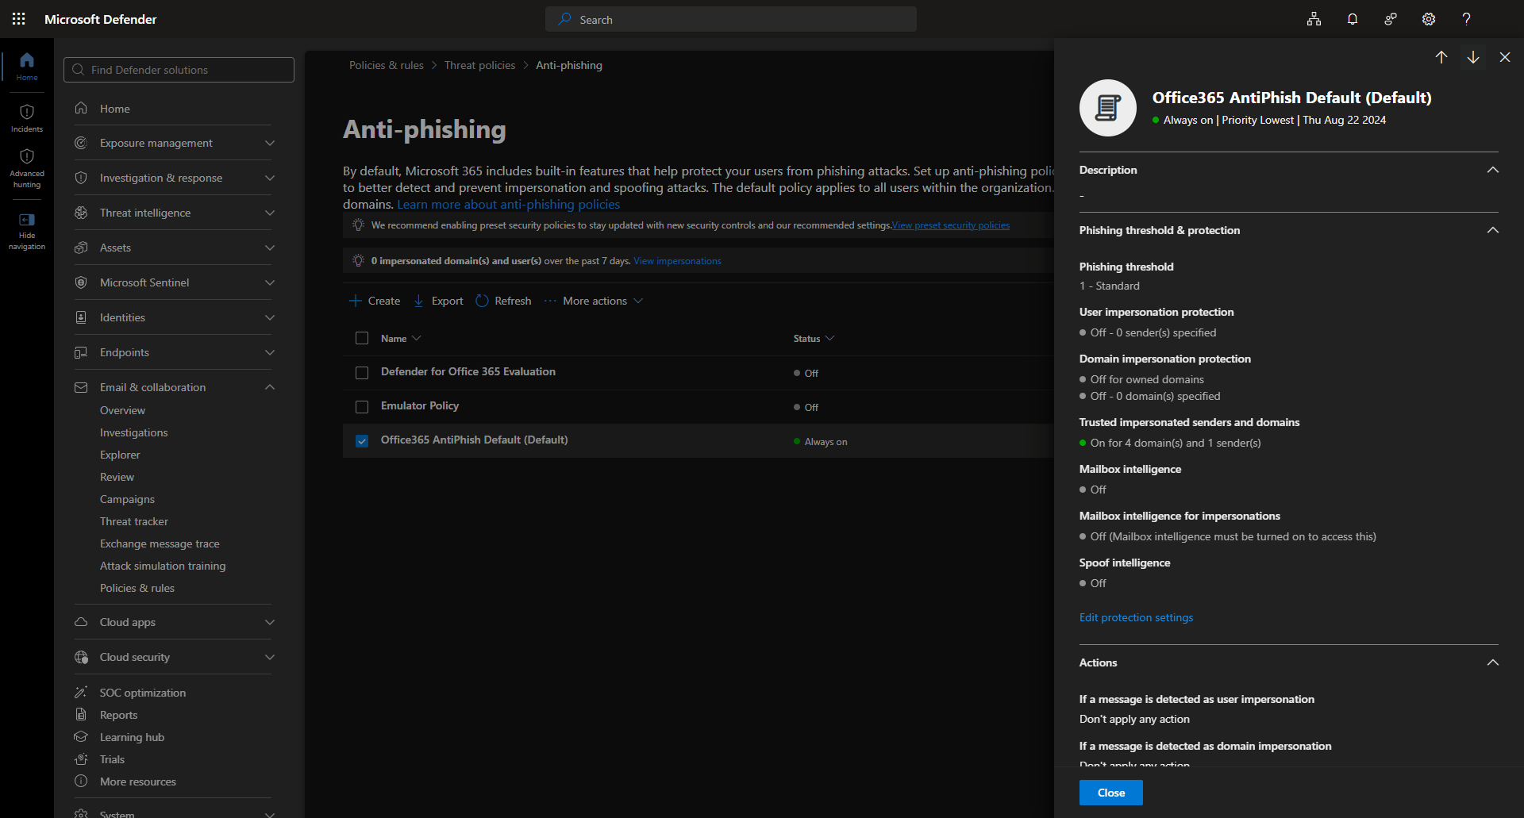Collapse the Actions section chevron
Screen dimensions: 1524x818
[1493, 662]
